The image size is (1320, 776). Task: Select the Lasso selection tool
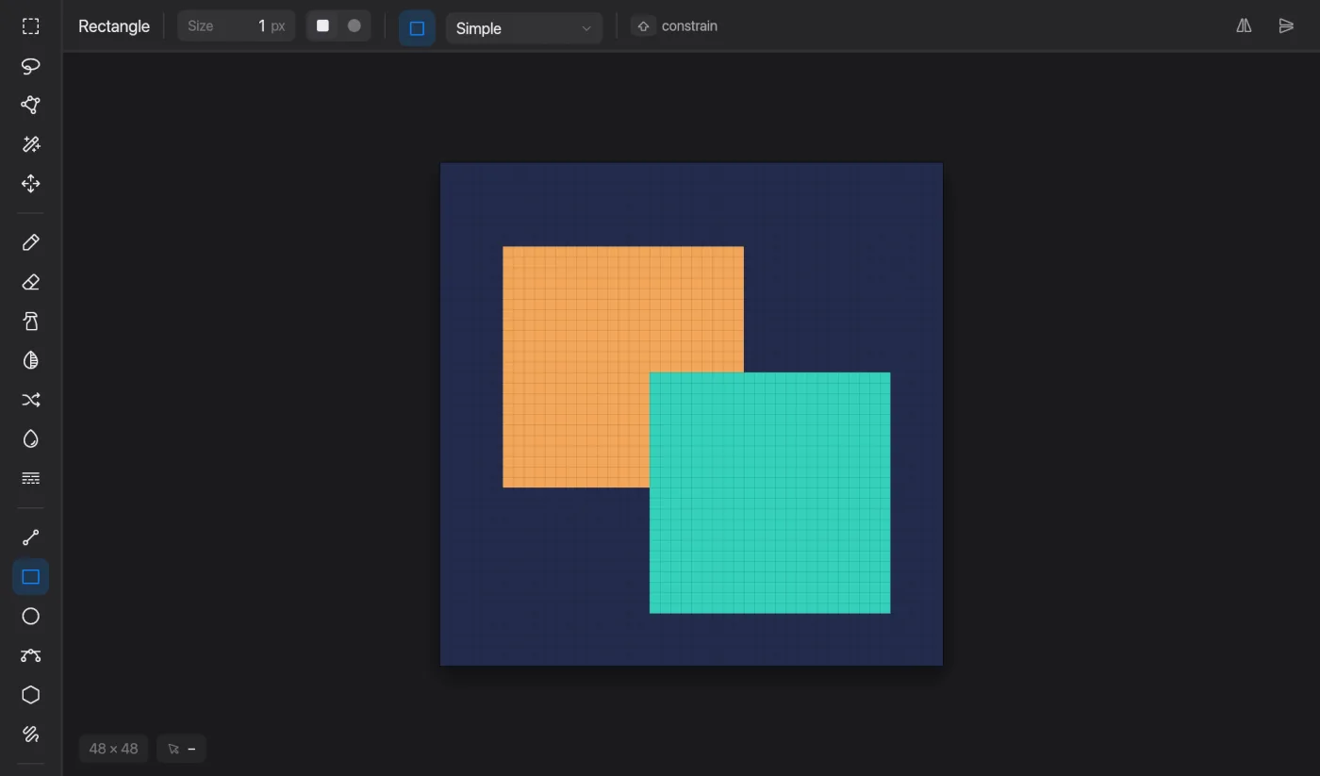[30, 66]
